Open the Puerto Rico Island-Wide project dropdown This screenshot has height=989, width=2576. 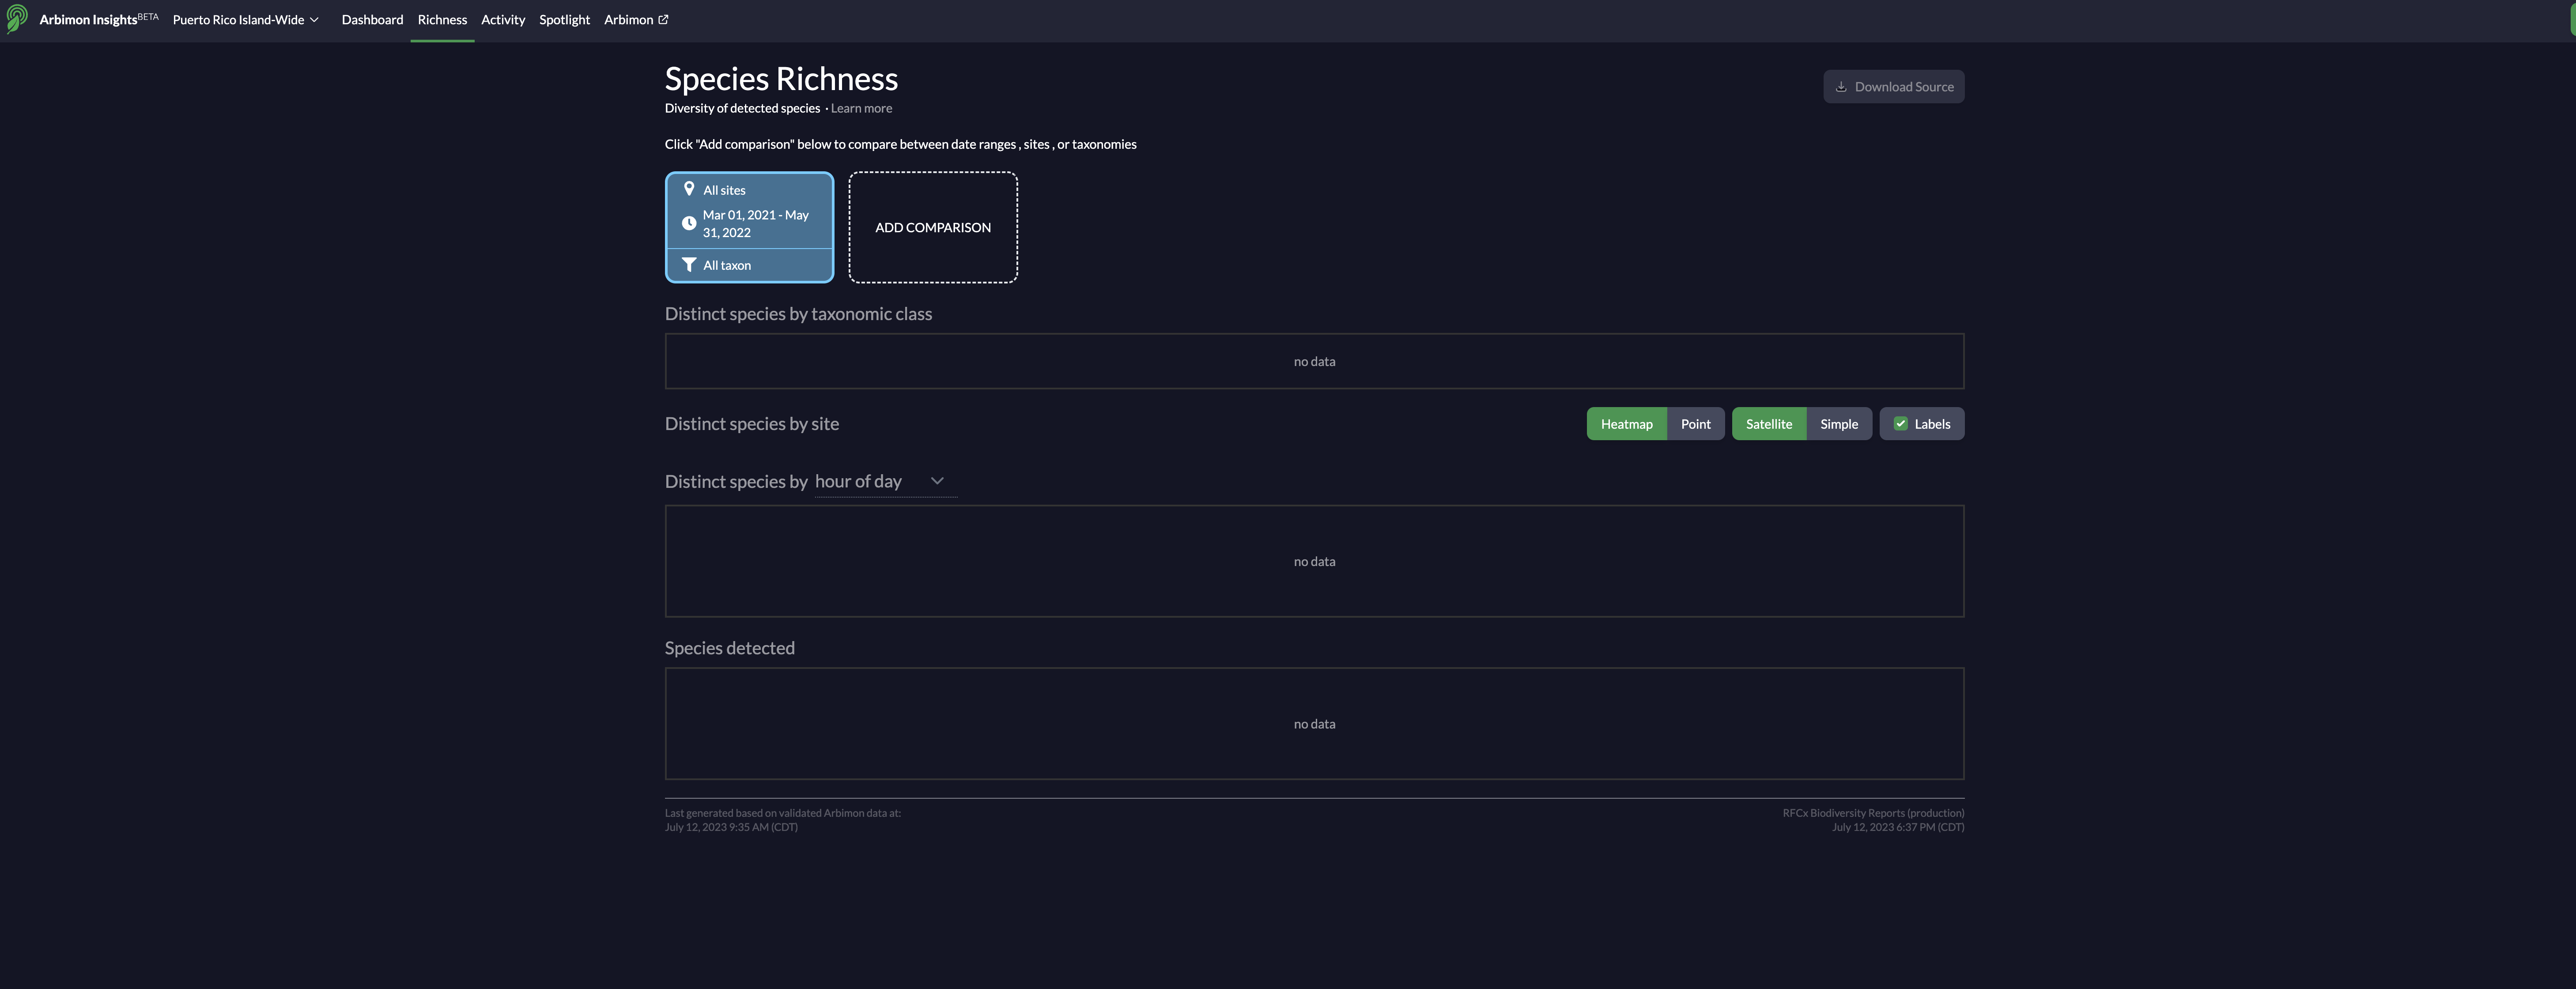245,20
